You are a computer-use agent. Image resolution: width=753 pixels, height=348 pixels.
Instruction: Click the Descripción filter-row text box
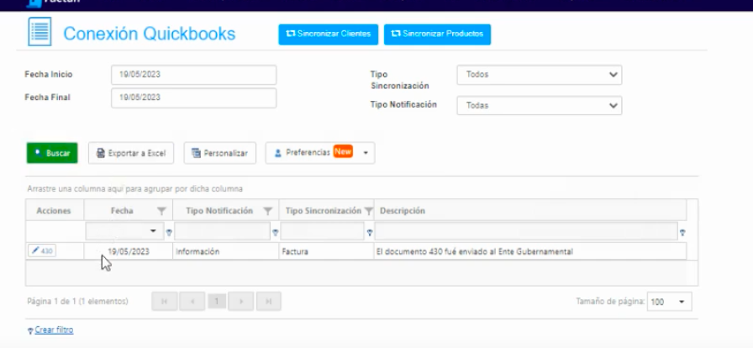tap(526, 231)
